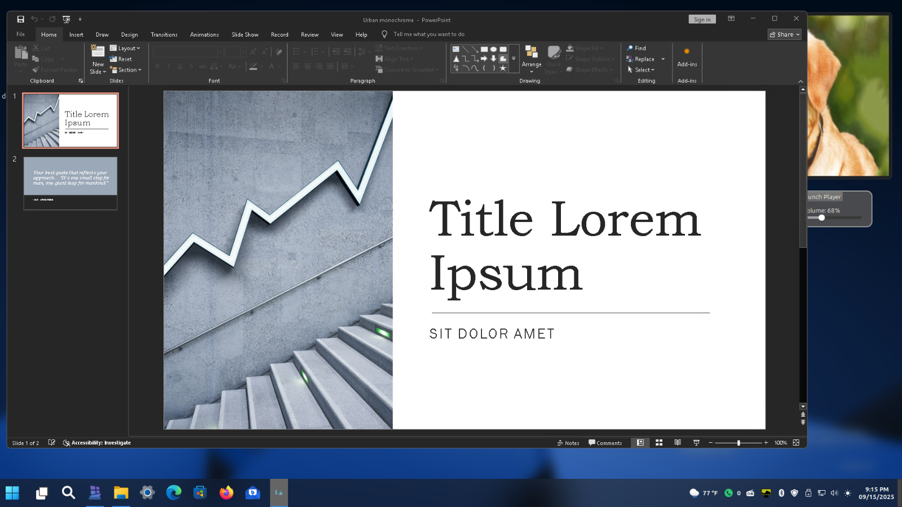Viewport: 902px width, 507px height.
Task: Click the Sign in button
Action: coord(702,19)
